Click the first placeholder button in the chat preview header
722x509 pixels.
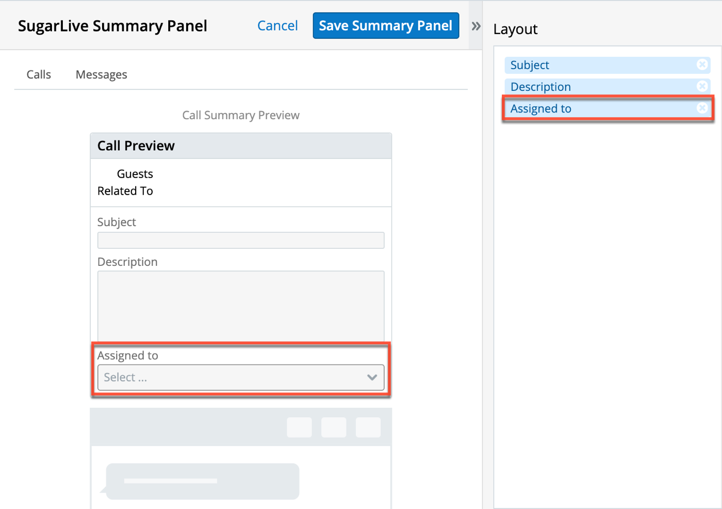[x=299, y=427]
